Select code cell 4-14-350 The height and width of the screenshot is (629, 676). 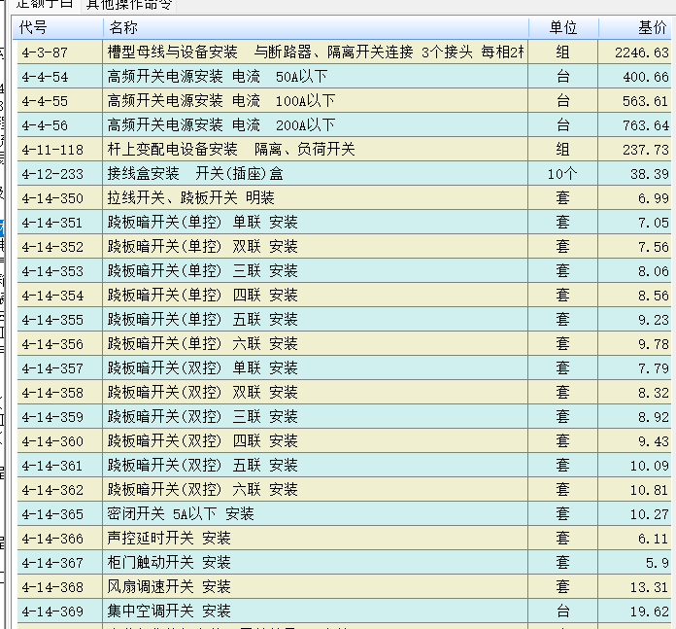60,198
